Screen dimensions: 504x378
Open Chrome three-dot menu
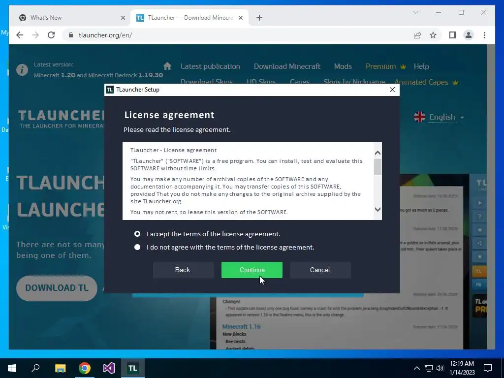pos(484,35)
